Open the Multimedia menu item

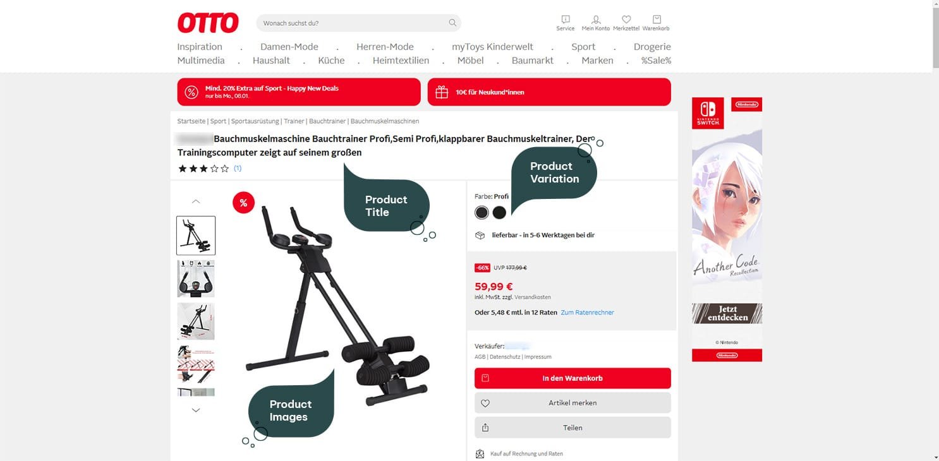[x=201, y=61]
